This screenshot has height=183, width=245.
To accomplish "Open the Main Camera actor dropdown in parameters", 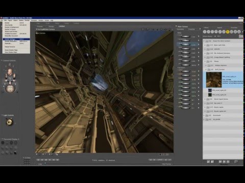I will click(x=176, y=26).
